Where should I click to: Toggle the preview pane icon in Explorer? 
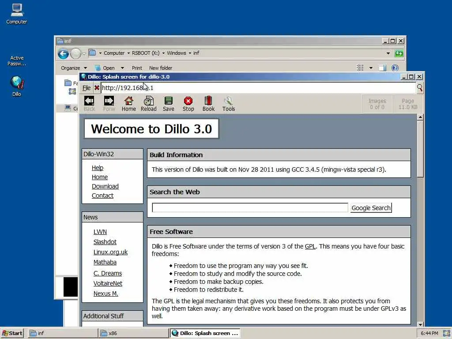382,68
